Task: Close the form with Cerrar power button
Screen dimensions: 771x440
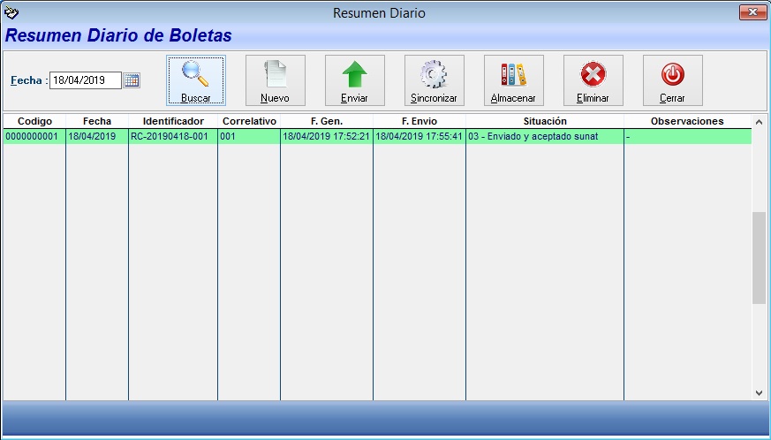Action: tap(673, 80)
